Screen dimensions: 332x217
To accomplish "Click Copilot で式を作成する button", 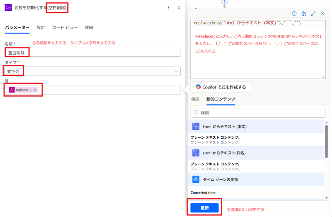I will click(221, 87).
